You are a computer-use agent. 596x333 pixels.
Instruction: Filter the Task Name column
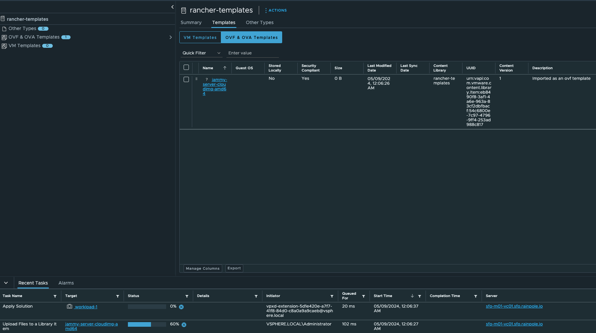coord(55,296)
